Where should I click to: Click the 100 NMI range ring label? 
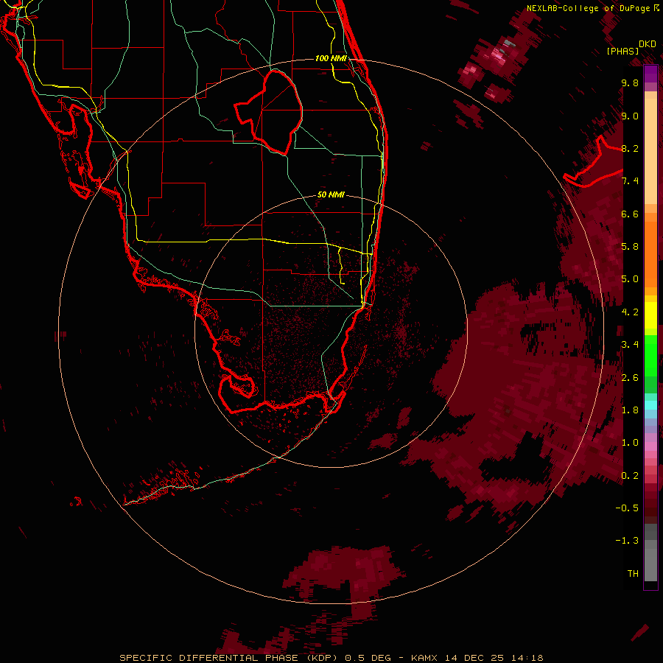pyautogui.click(x=331, y=58)
